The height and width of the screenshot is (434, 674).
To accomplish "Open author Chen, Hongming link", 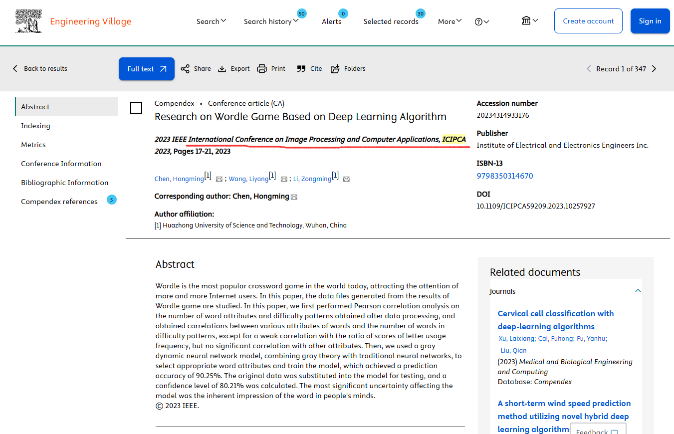I will (179, 179).
